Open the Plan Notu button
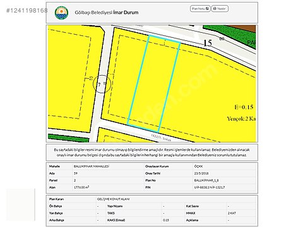The width and height of the screenshot is (303, 227). pyautogui.click(x=200, y=9)
